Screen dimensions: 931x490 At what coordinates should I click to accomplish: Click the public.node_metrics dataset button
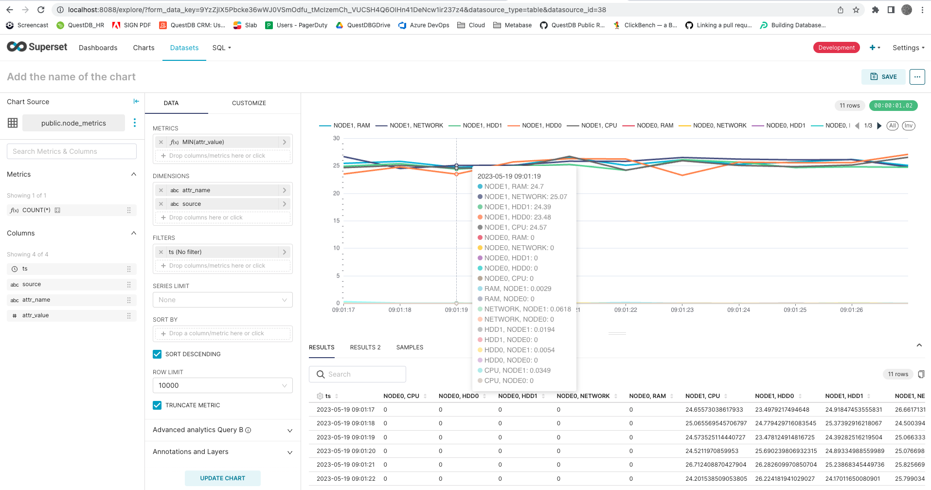tap(73, 123)
